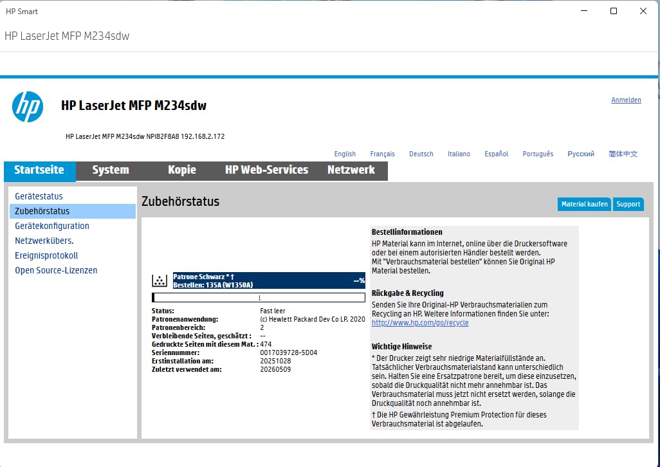The height and width of the screenshot is (467, 660).
Task: Click the Bestellinformationen heading
Action: pyautogui.click(x=407, y=232)
